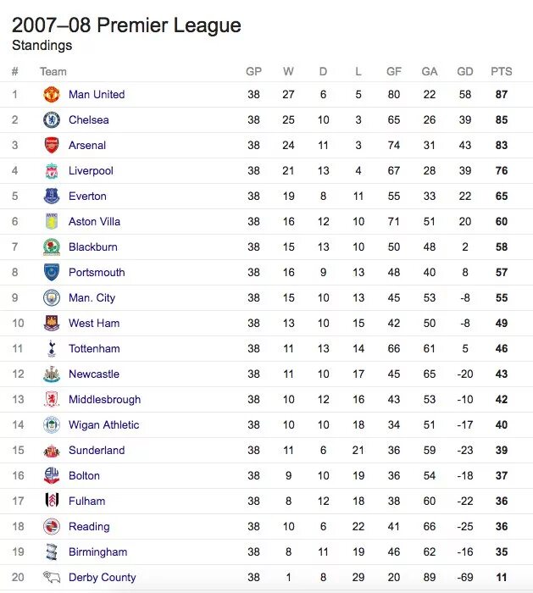The width and height of the screenshot is (533, 593).
Task: Open the Reading team link
Action: tap(89, 526)
